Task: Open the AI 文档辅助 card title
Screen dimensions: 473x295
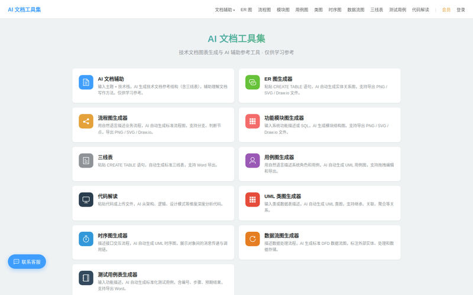Action: pyautogui.click(x=111, y=79)
